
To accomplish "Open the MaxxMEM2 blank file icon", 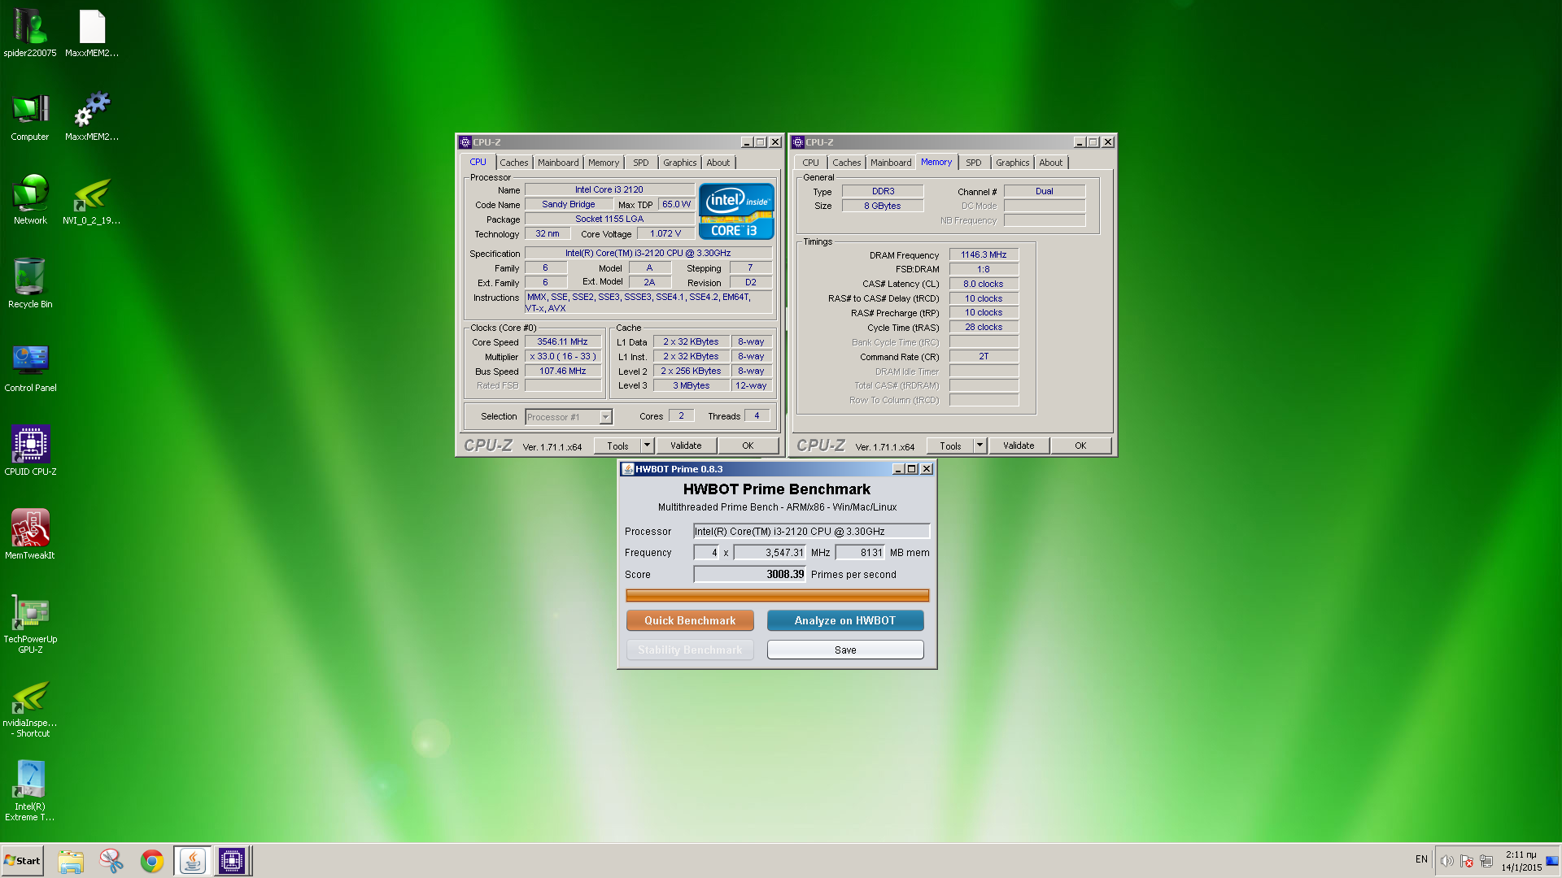I will 92,33.
